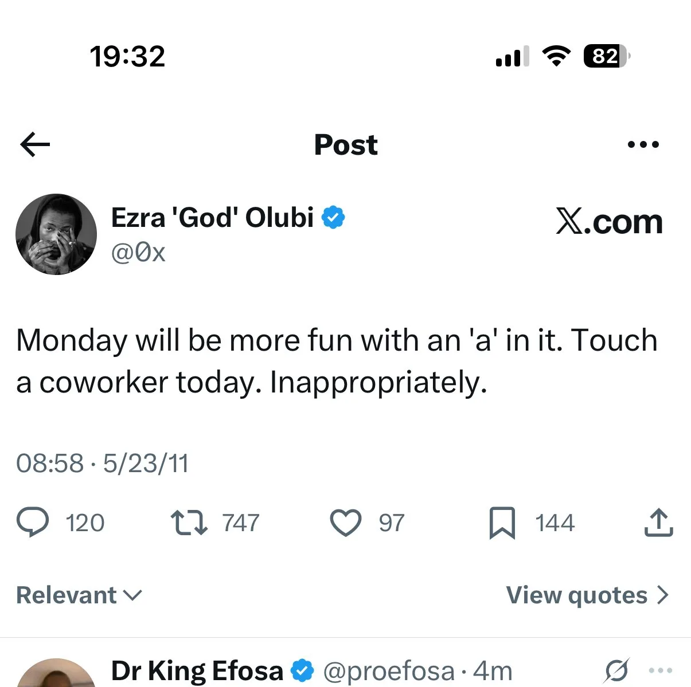The image size is (691, 687).
Task: Click the timestamp 08:58 · 5/23/11
Action: (102, 463)
